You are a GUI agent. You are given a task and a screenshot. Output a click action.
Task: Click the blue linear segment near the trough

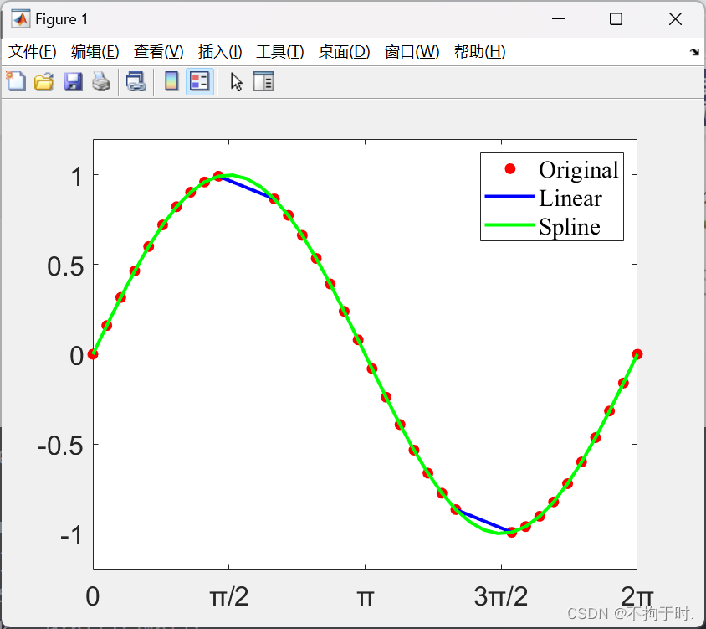tap(484, 521)
